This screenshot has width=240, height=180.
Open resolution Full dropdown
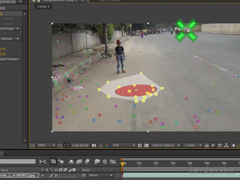[x=124, y=145]
